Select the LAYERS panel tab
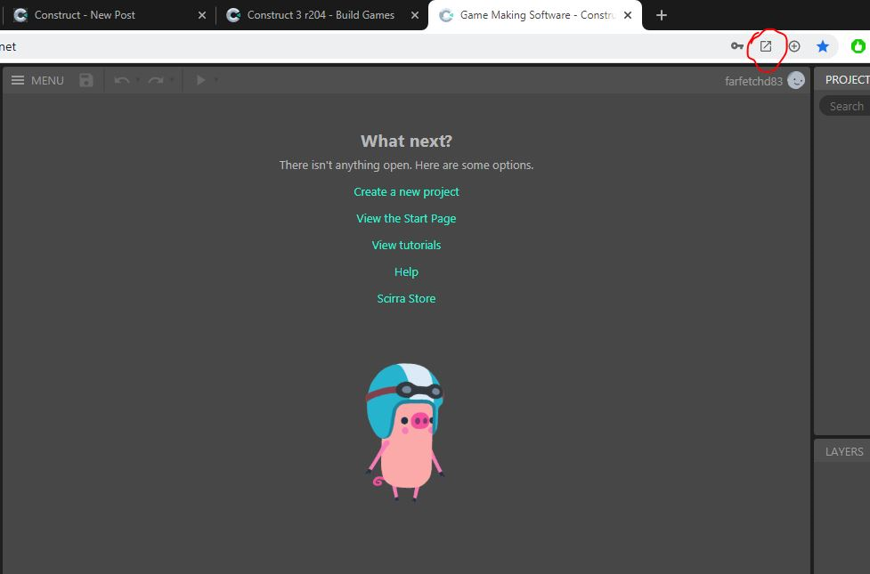870x574 pixels. pyautogui.click(x=844, y=451)
